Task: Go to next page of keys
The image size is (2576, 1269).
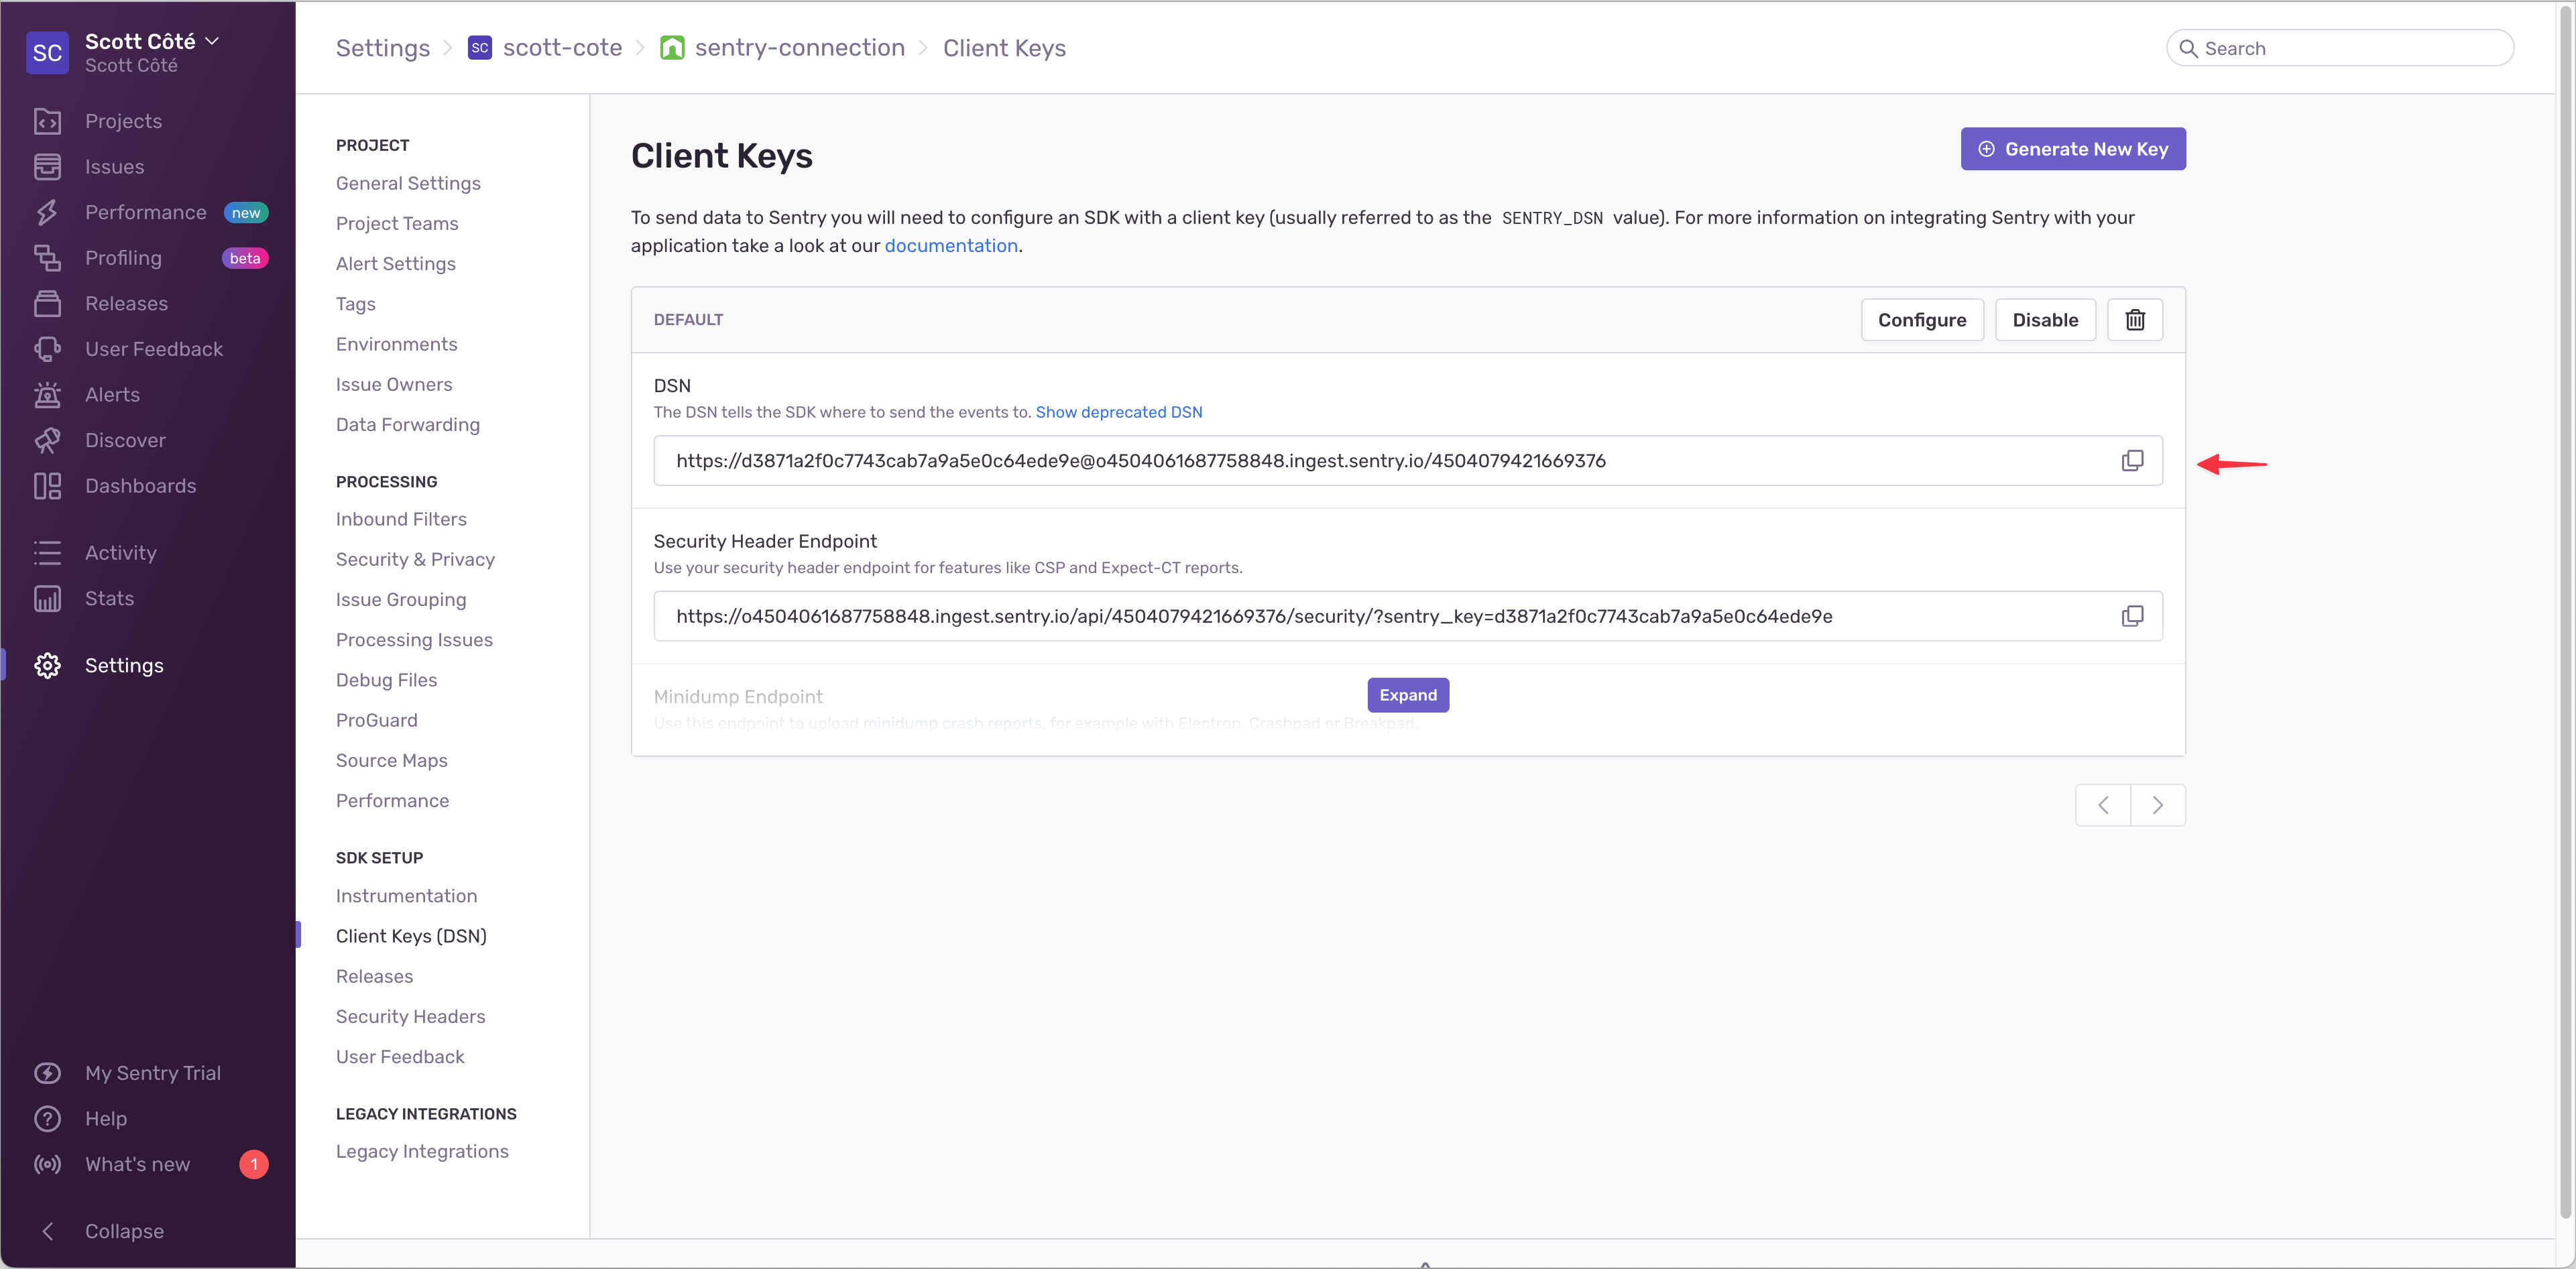Action: [x=2158, y=805]
